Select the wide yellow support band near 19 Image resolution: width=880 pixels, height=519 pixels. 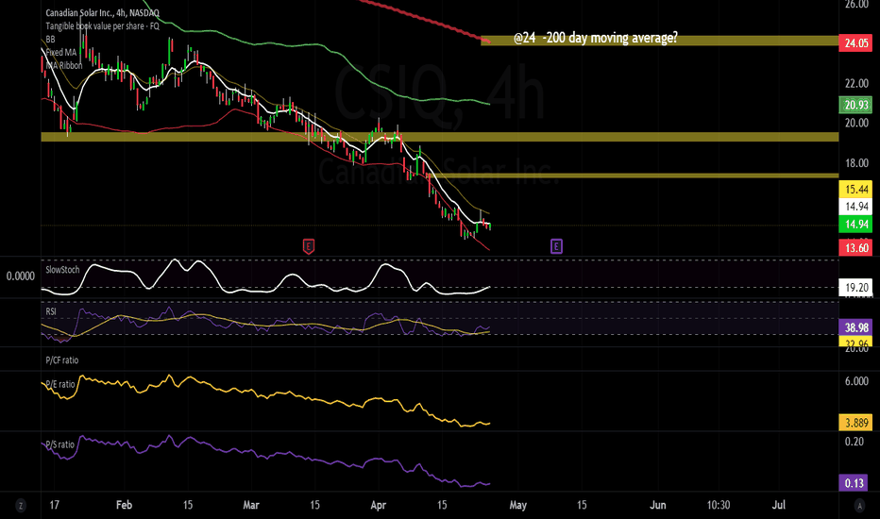click(440, 136)
